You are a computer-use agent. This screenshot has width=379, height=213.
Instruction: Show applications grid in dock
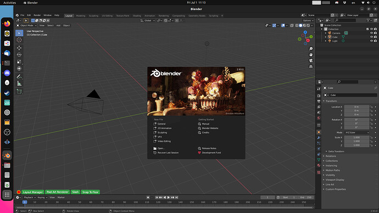click(x=7, y=194)
